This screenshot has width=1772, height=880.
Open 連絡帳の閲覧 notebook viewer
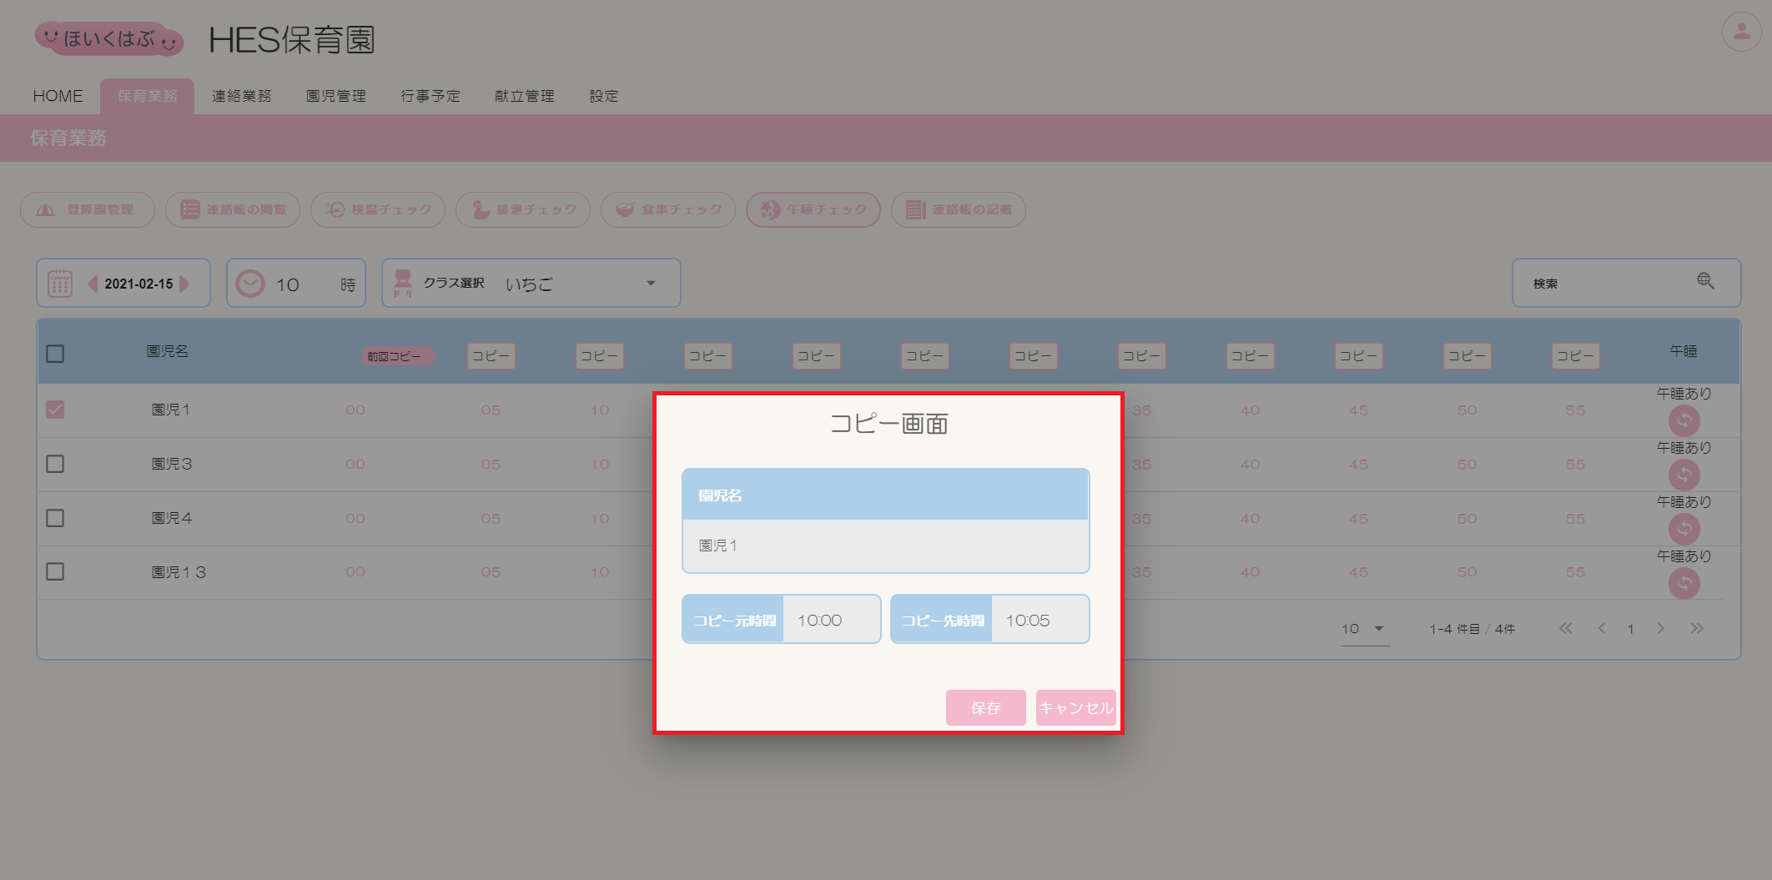pos(233,209)
